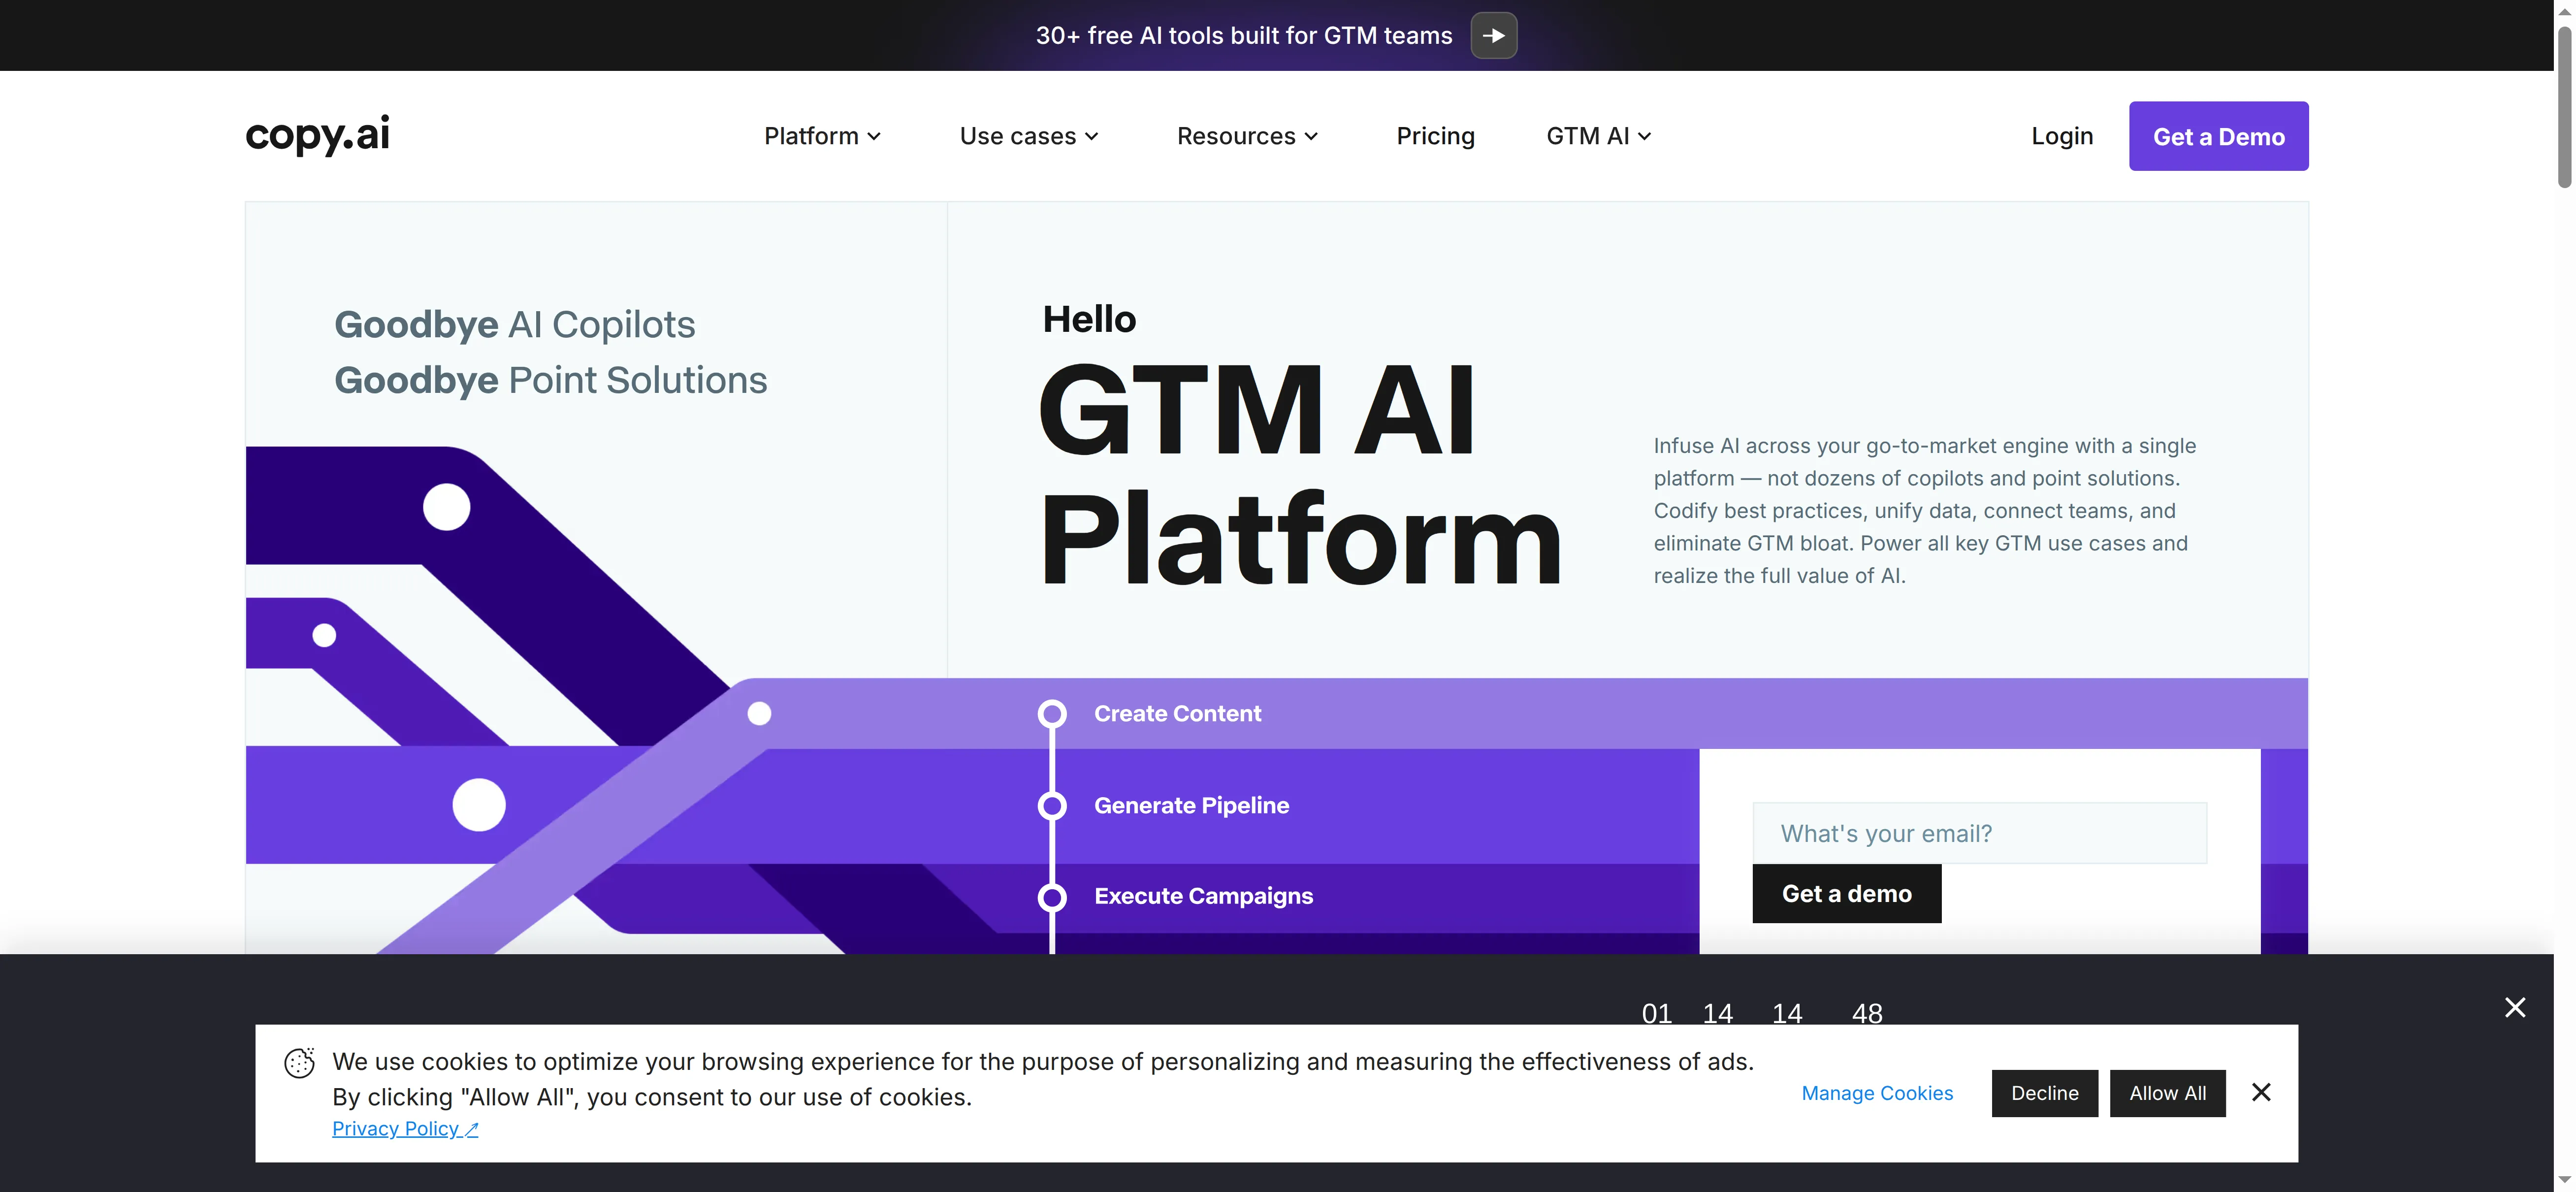Close the dark countdown bar
Screen dimensions: 2576x1192
point(2515,1007)
